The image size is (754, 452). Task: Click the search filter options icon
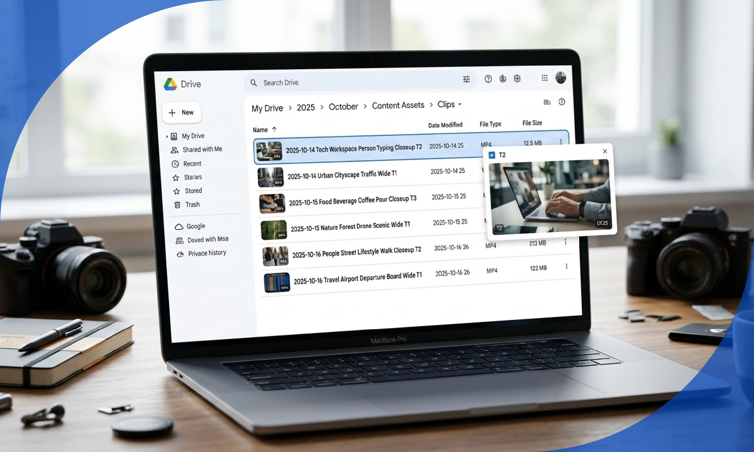(466, 80)
